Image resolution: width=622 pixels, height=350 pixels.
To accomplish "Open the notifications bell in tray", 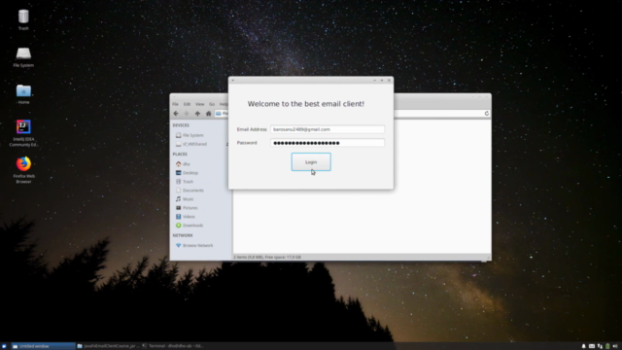I will click(583, 346).
